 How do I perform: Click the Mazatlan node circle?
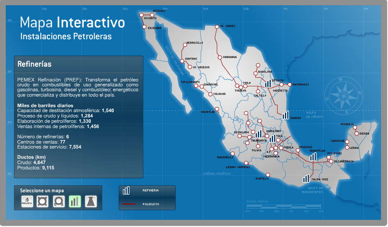[x=217, y=109]
